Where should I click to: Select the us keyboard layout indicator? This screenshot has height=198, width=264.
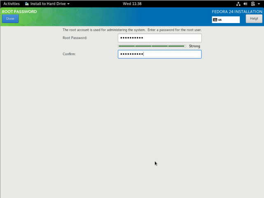226,20
